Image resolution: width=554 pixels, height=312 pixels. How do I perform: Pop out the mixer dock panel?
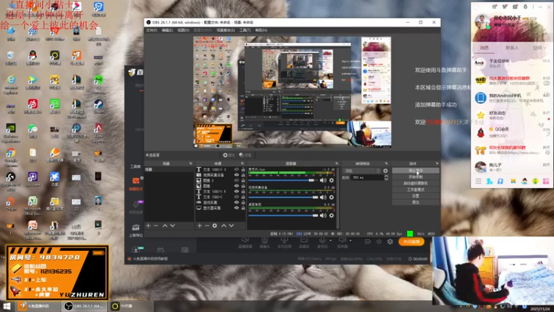(337, 164)
